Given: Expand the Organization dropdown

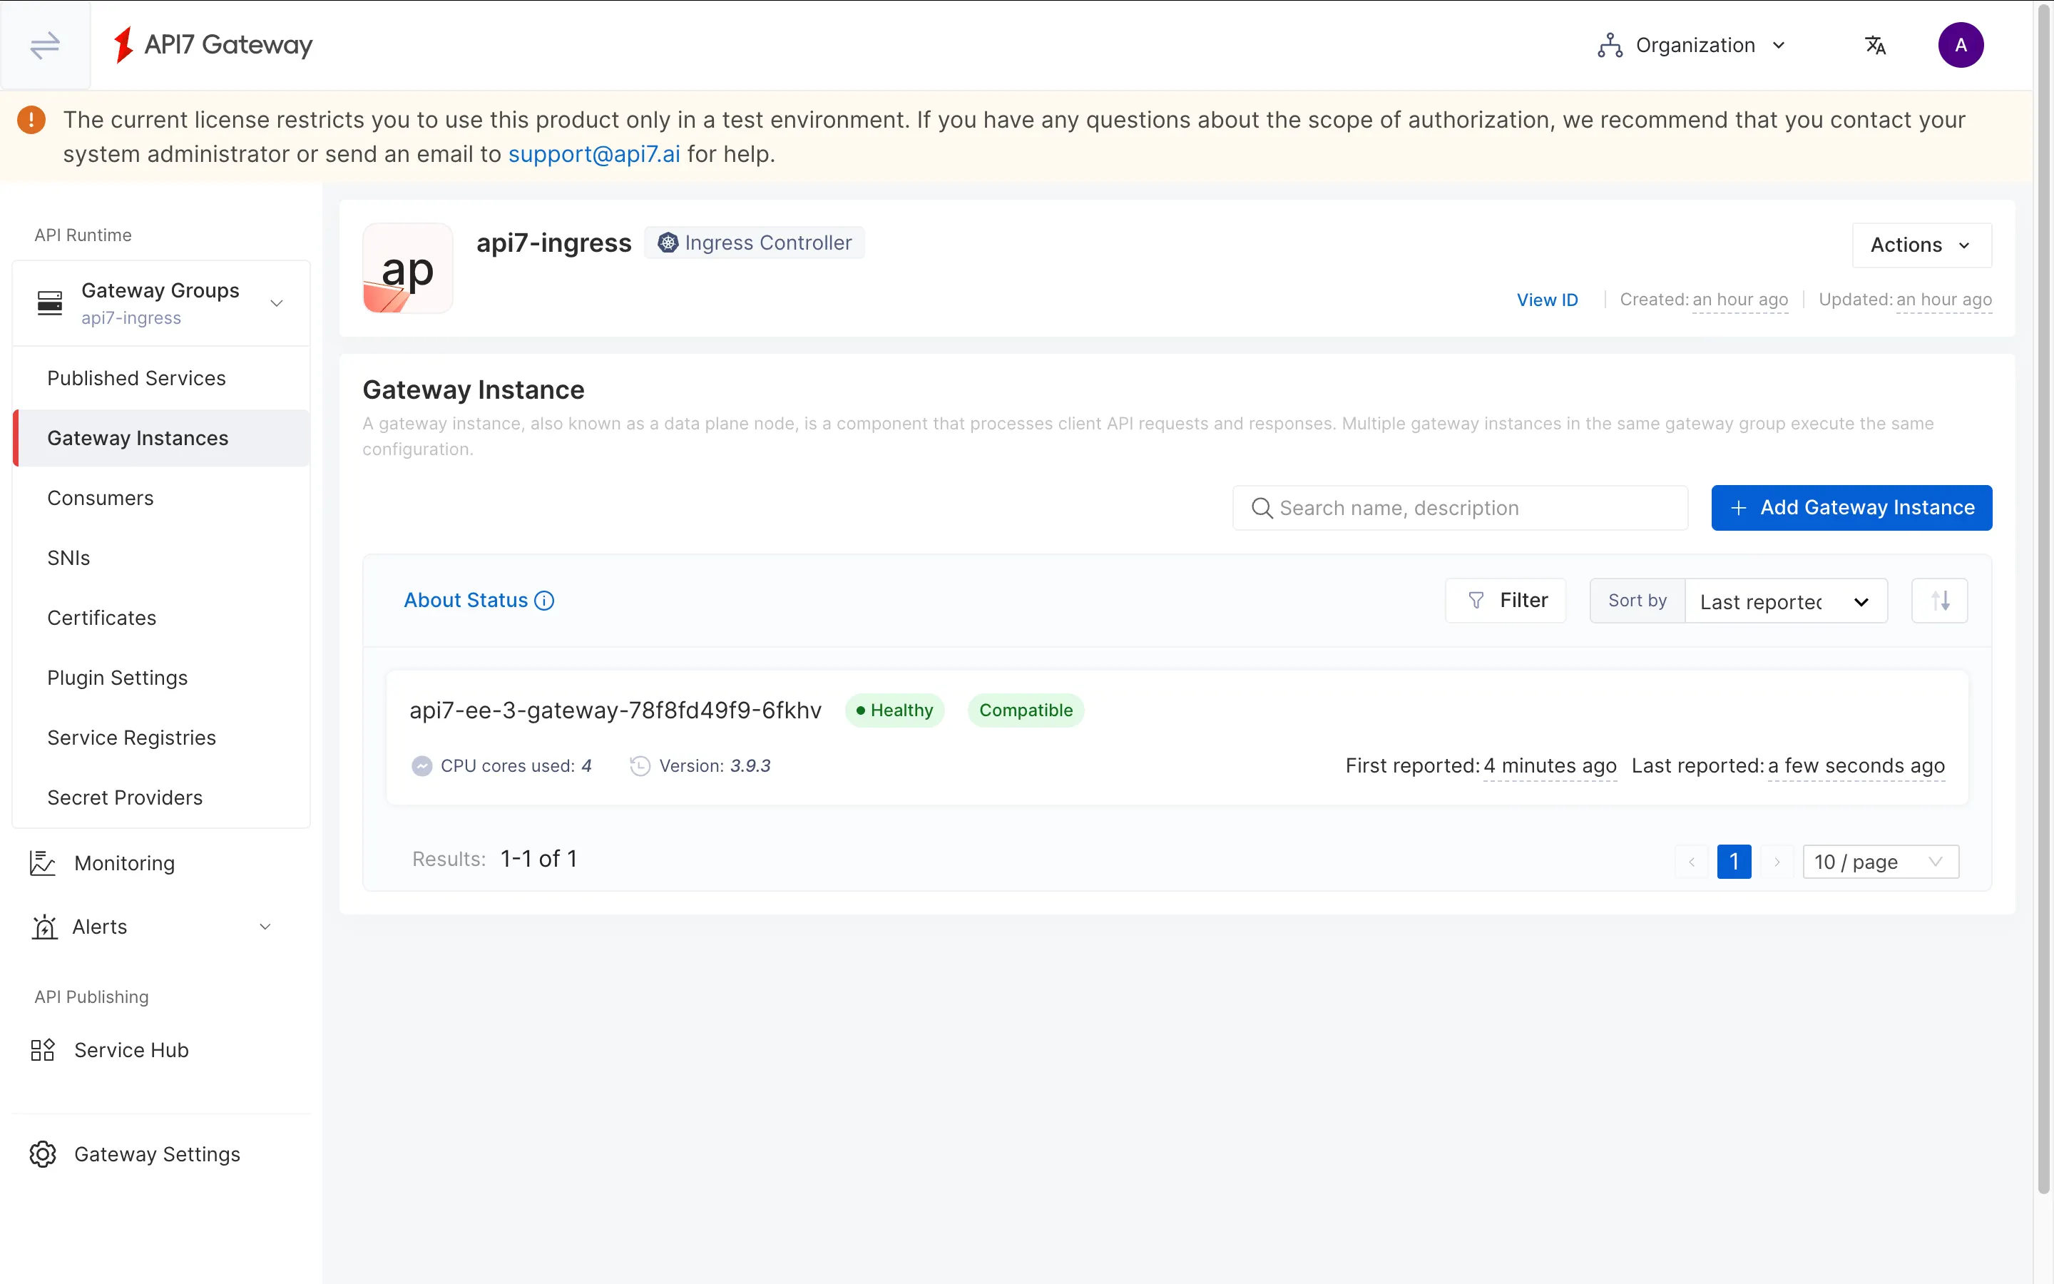Looking at the screenshot, I should tap(1692, 44).
